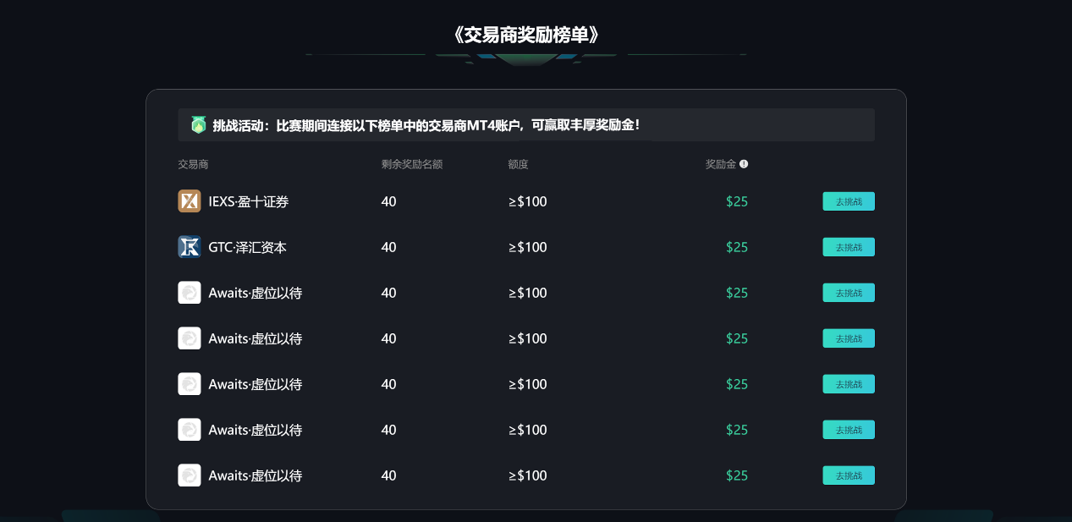The width and height of the screenshot is (1072, 522).
Task: Click the last Awaits·虚位以待 broker icon
Action: coord(190,475)
